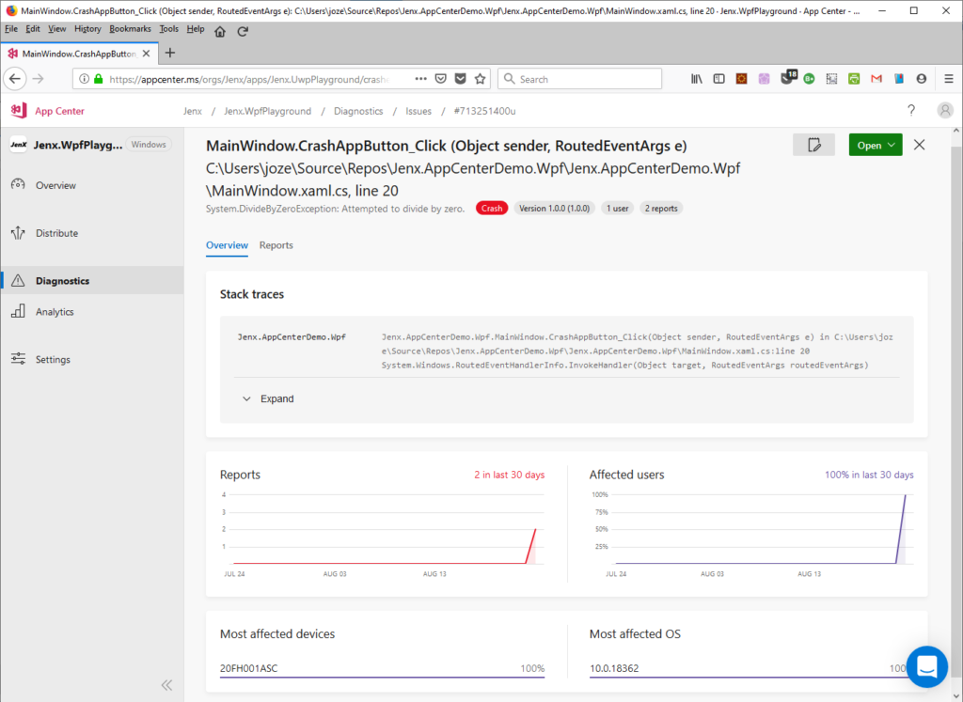Close the MainWindow.CrashAppButton browser tab
Image resolution: width=963 pixels, height=702 pixels.
[x=146, y=54]
